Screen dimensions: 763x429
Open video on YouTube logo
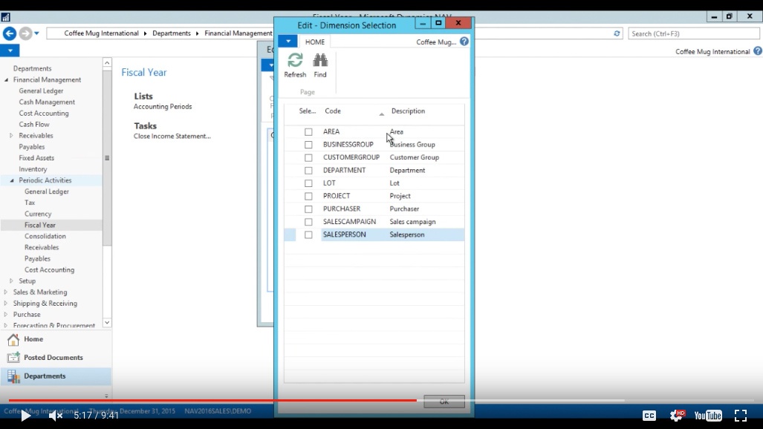point(708,416)
